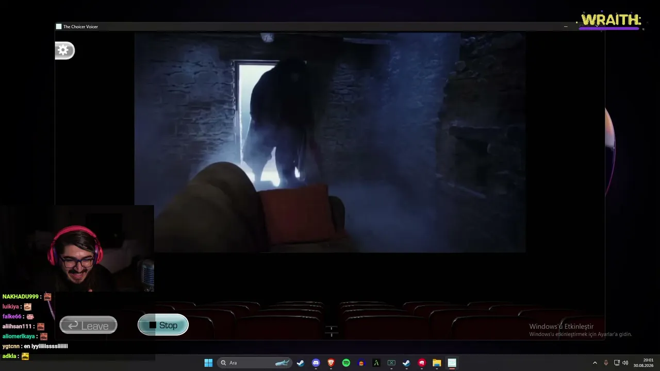This screenshot has height=371, width=660.
Task: Open the volume control in system tray
Action: click(625, 363)
